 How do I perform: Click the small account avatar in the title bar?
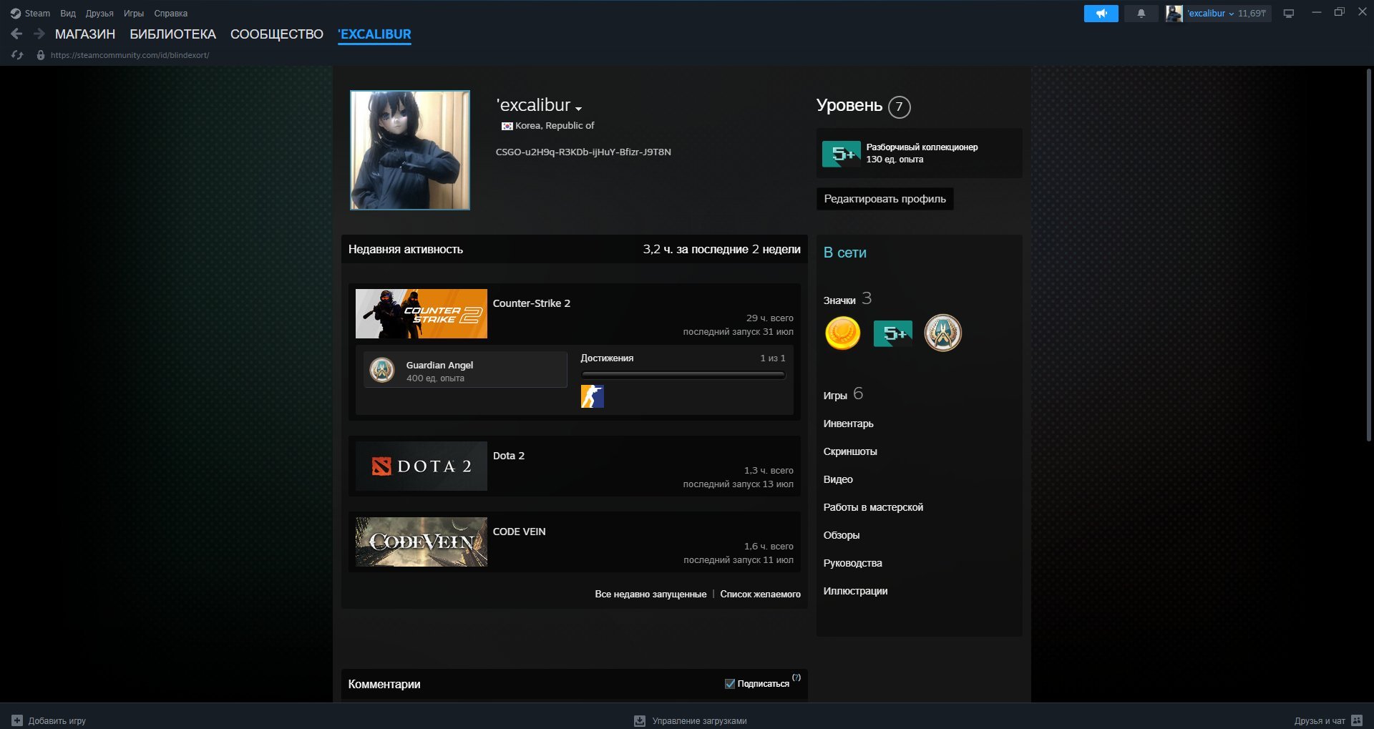click(x=1174, y=14)
